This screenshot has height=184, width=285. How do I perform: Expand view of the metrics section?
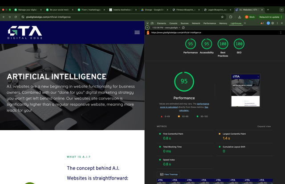click(x=264, y=126)
